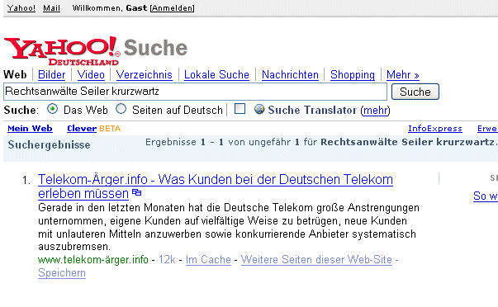Open the Telekom-Ärger.info result title
Image resolution: width=498 pixels, height=307 pixels.
click(x=216, y=187)
